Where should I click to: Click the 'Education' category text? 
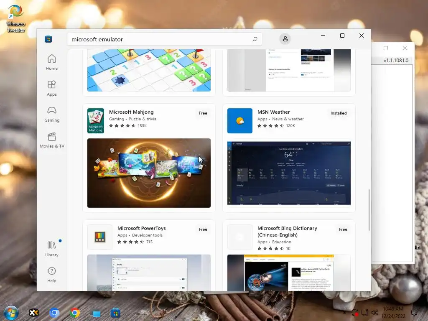pyautogui.click(x=281, y=242)
